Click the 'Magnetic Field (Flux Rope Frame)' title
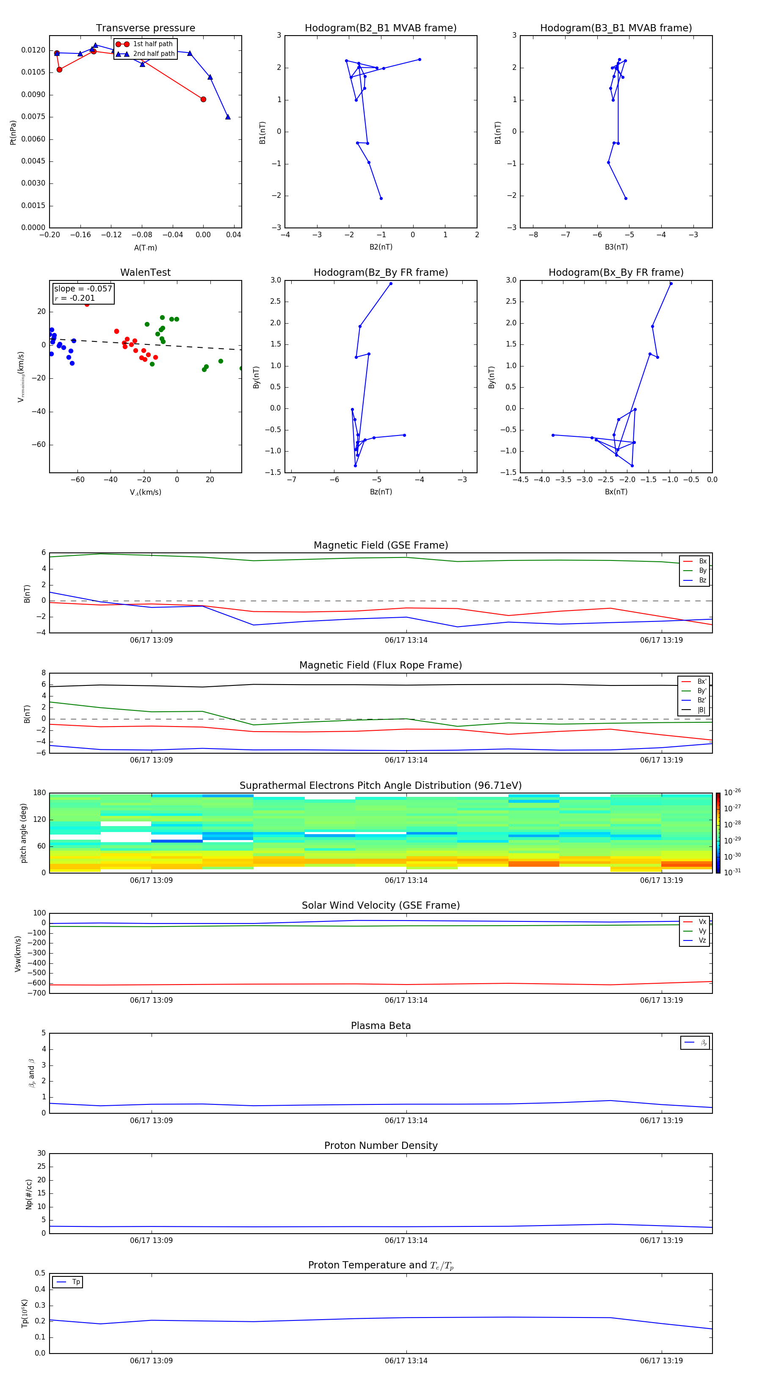762x1398 pixels. coord(381,666)
